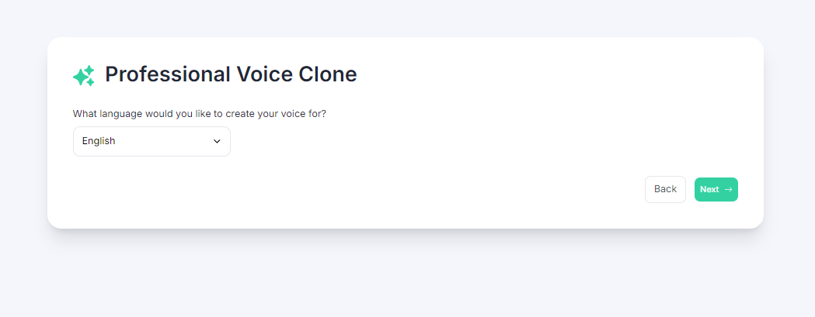The height and width of the screenshot is (317, 815).
Task: Go back using the Back button
Action: (x=665, y=189)
